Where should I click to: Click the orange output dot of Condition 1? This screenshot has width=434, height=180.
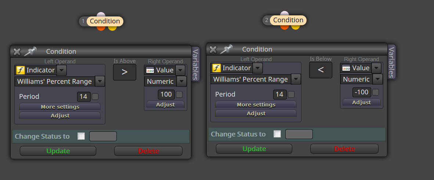(x=101, y=28)
